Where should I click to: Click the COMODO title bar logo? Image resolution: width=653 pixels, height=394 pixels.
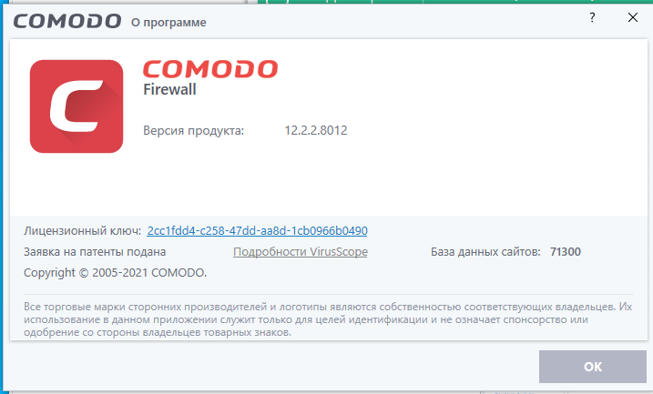tap(67, 21)
